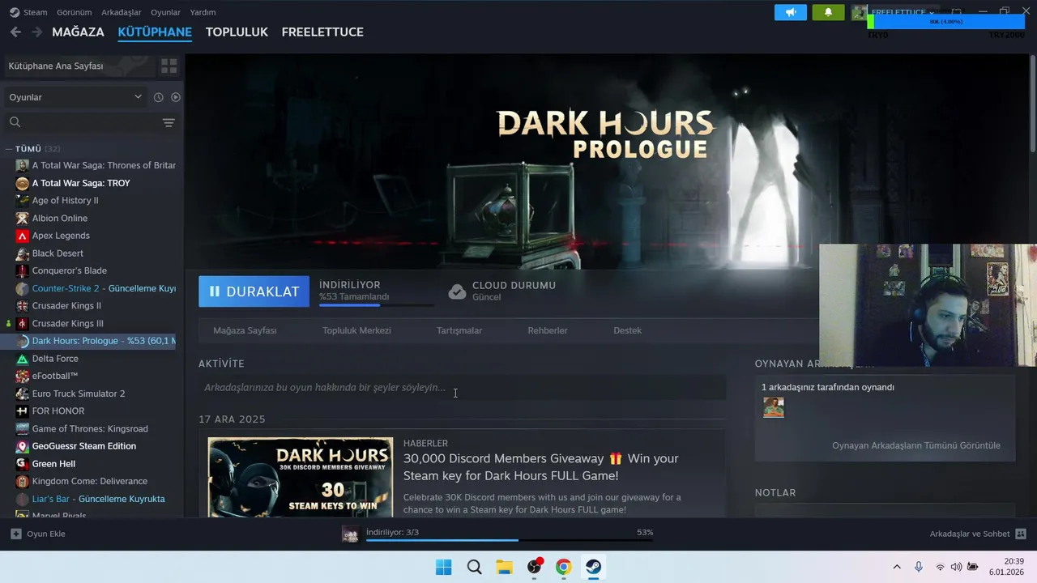Open the Windows Start button
Screen dimensions: 1037x583
point(444,567)
